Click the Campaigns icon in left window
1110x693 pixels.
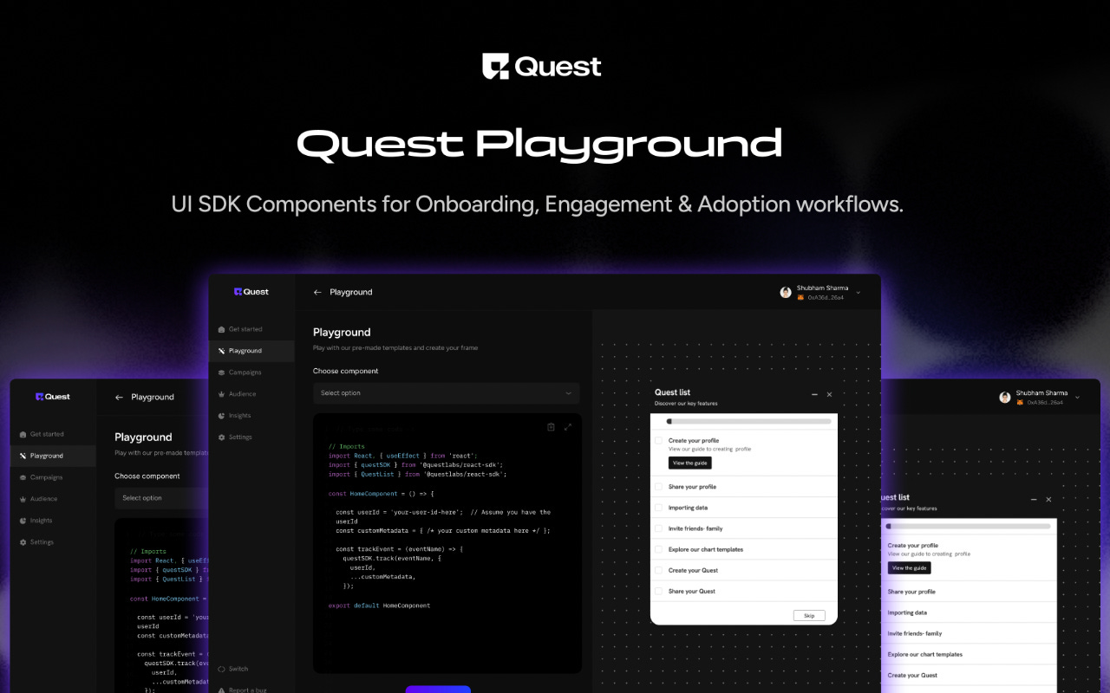(23, 477)
